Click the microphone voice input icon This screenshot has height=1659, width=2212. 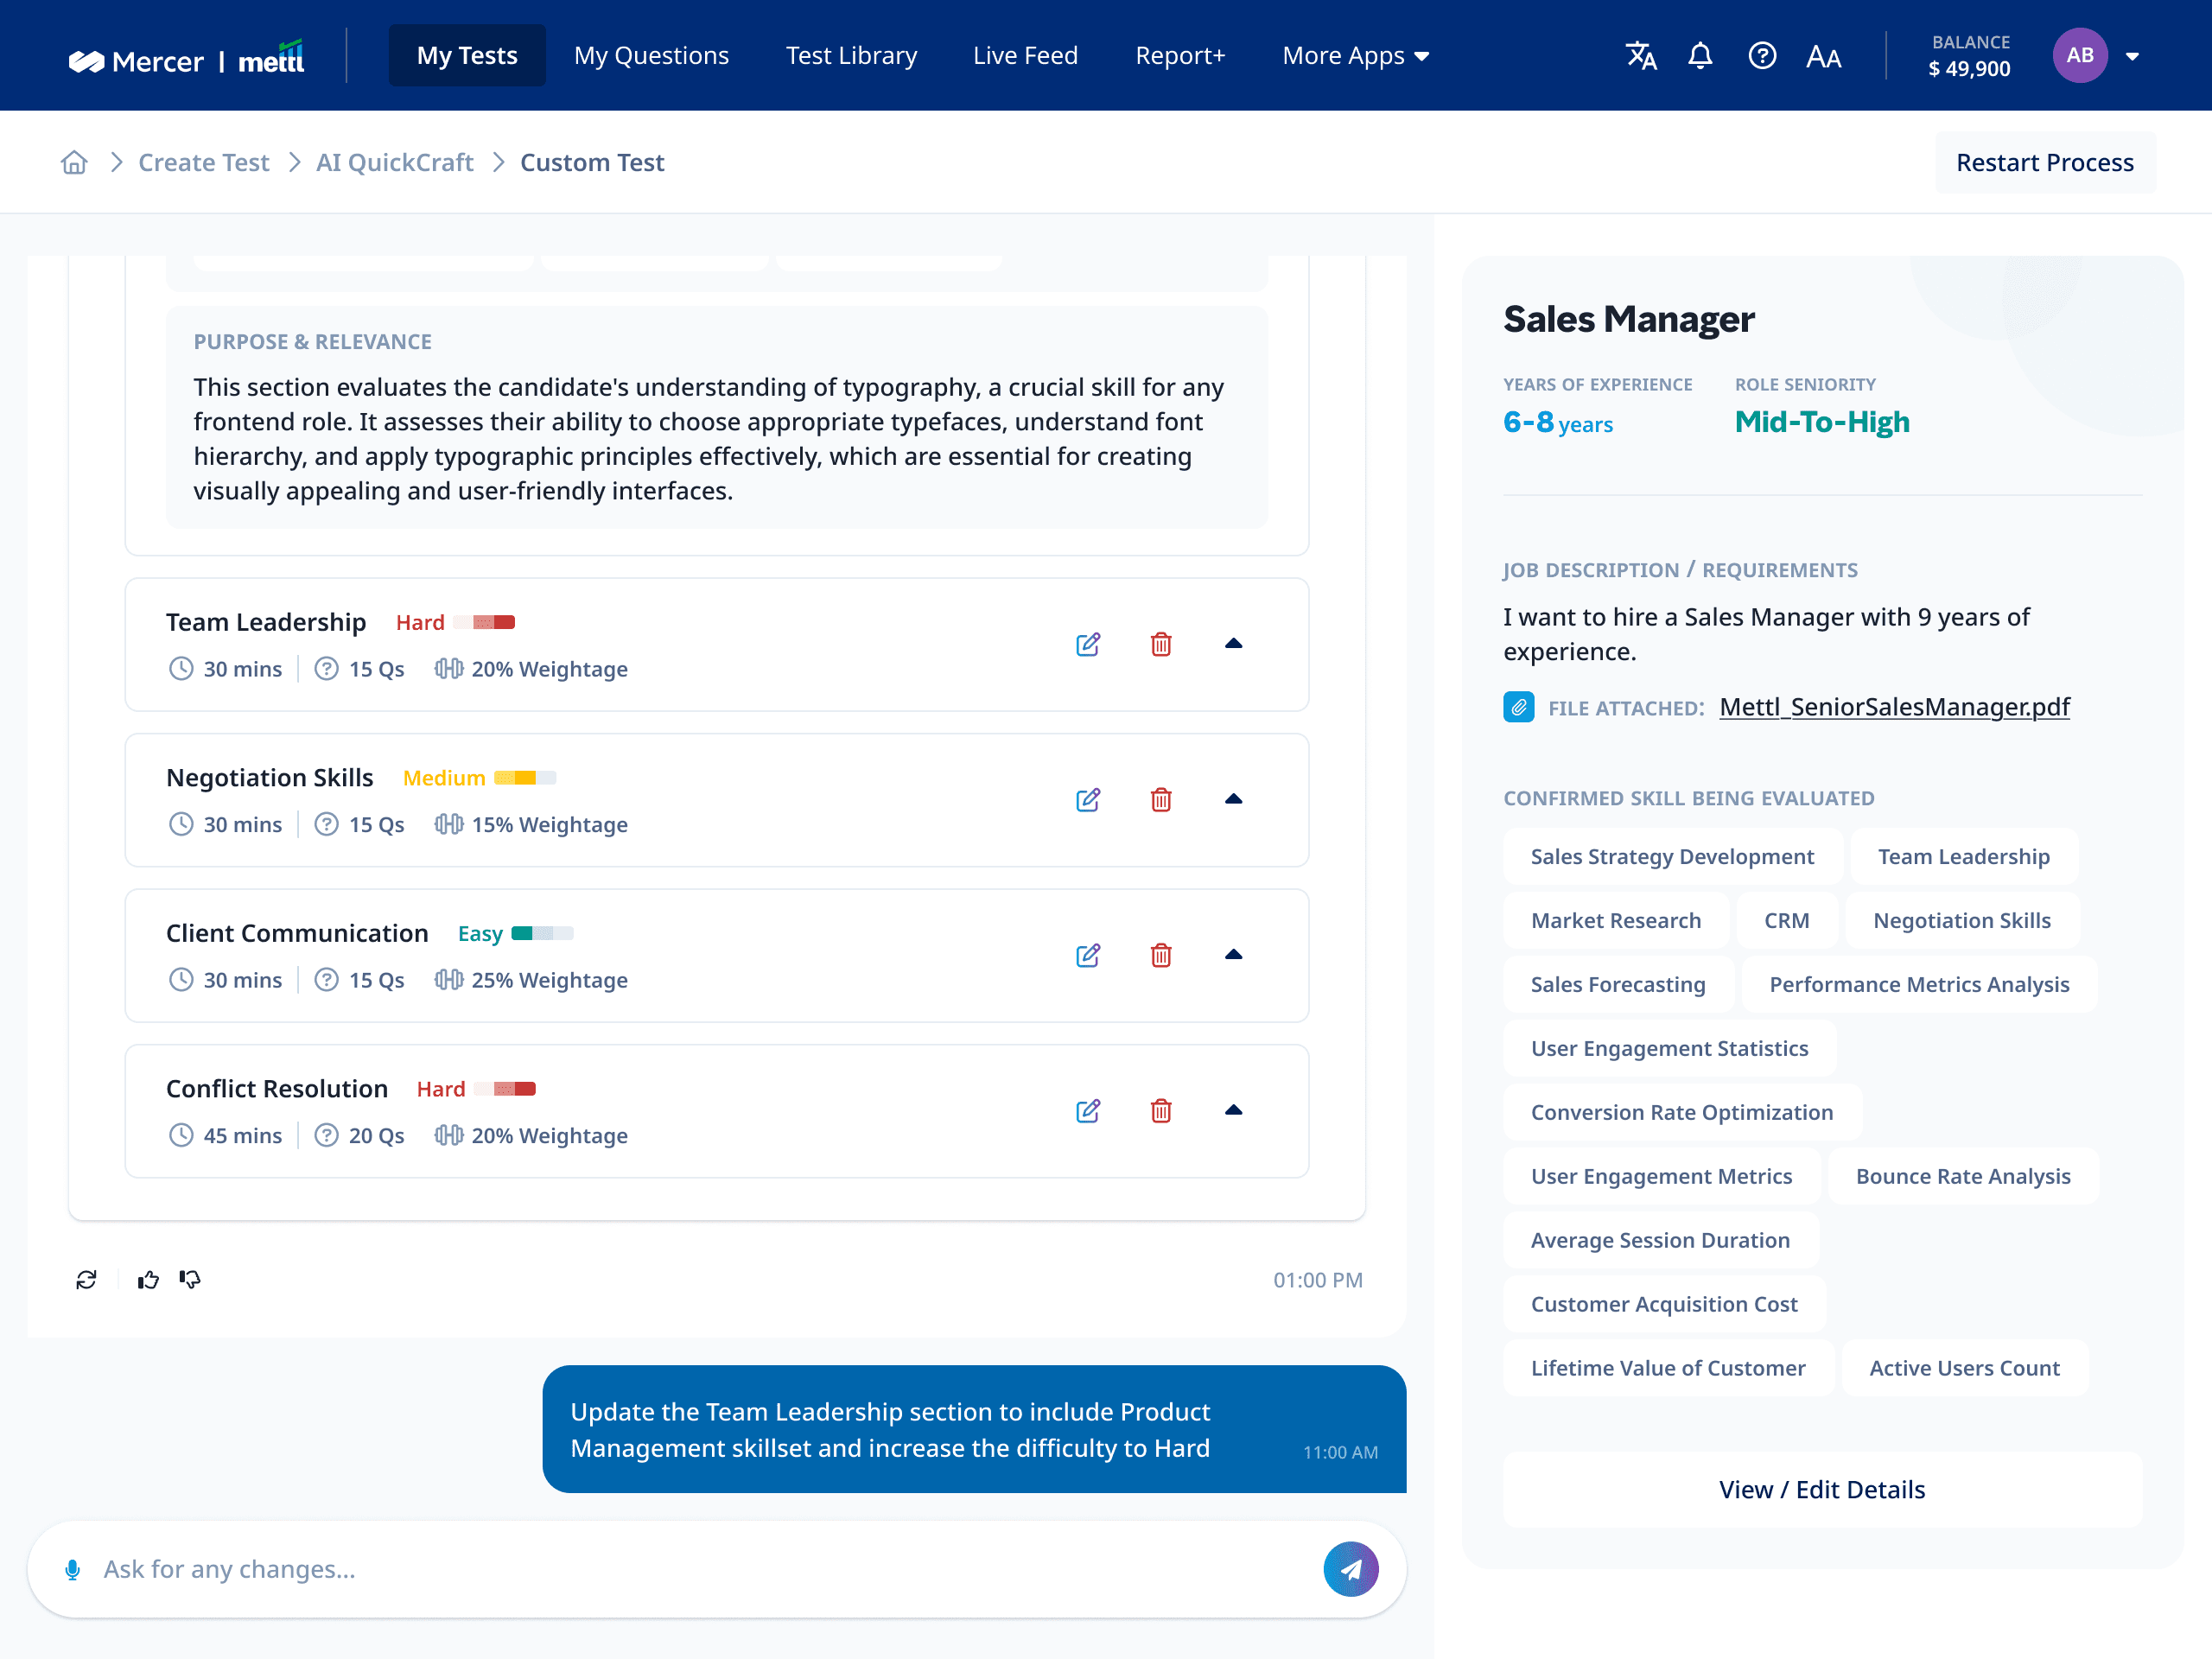(x=72, y=1570)
